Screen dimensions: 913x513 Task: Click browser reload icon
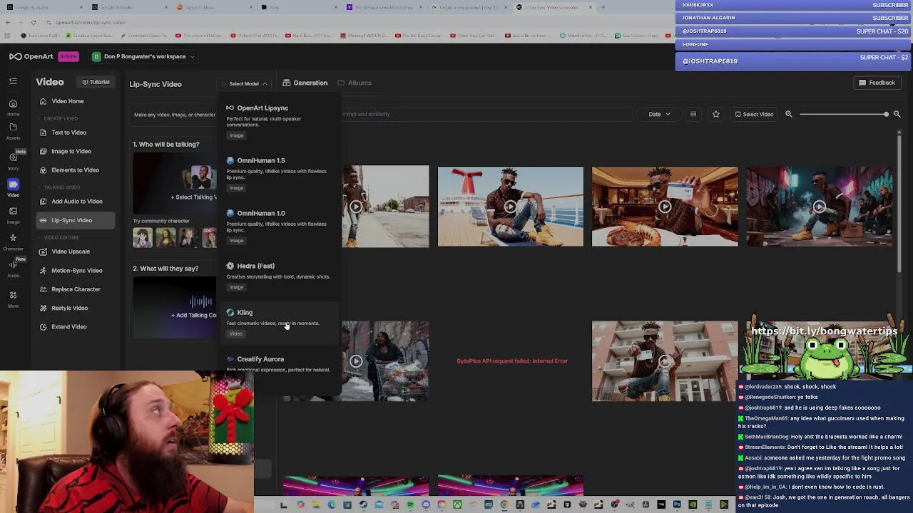coord(33,22)
